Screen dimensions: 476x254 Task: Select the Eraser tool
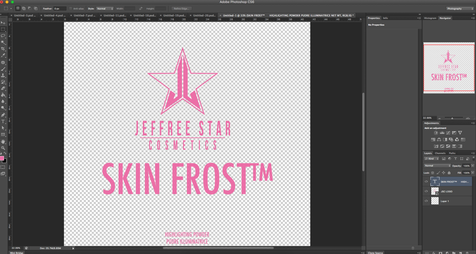click(x=3, y=88)
